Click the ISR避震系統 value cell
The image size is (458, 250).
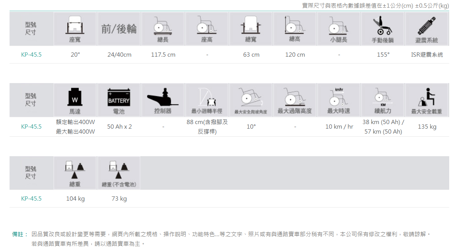point(427,55)
